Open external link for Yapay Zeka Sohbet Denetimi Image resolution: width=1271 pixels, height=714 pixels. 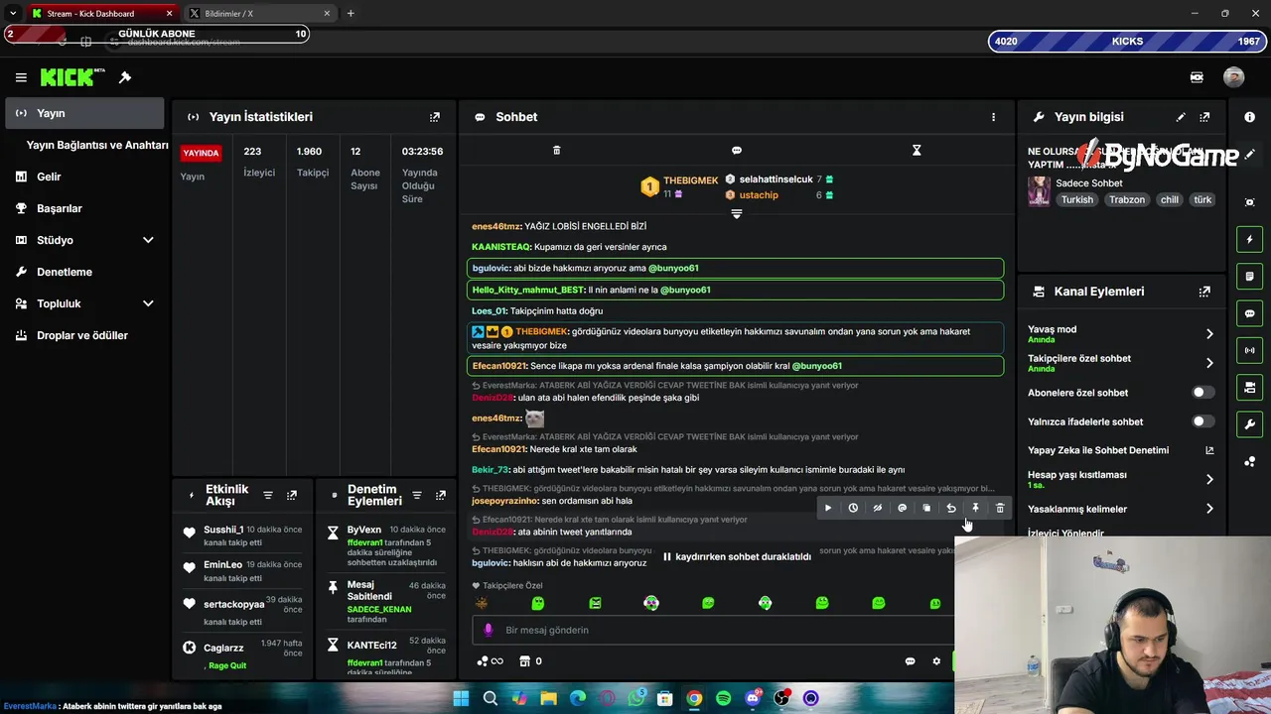click(1209, 450)
